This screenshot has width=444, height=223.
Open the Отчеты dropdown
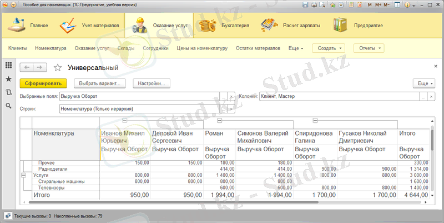coord(369,48)
